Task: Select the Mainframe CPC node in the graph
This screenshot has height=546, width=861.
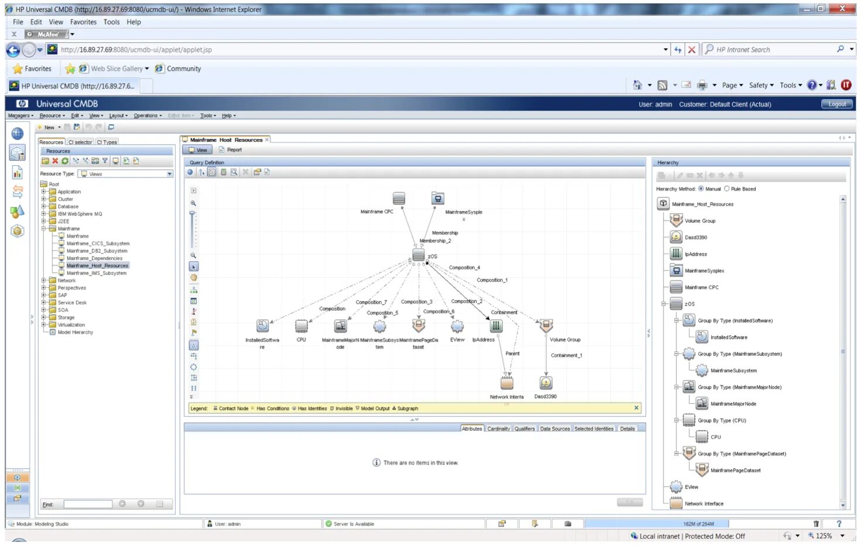Action: [x=399, y=199]
